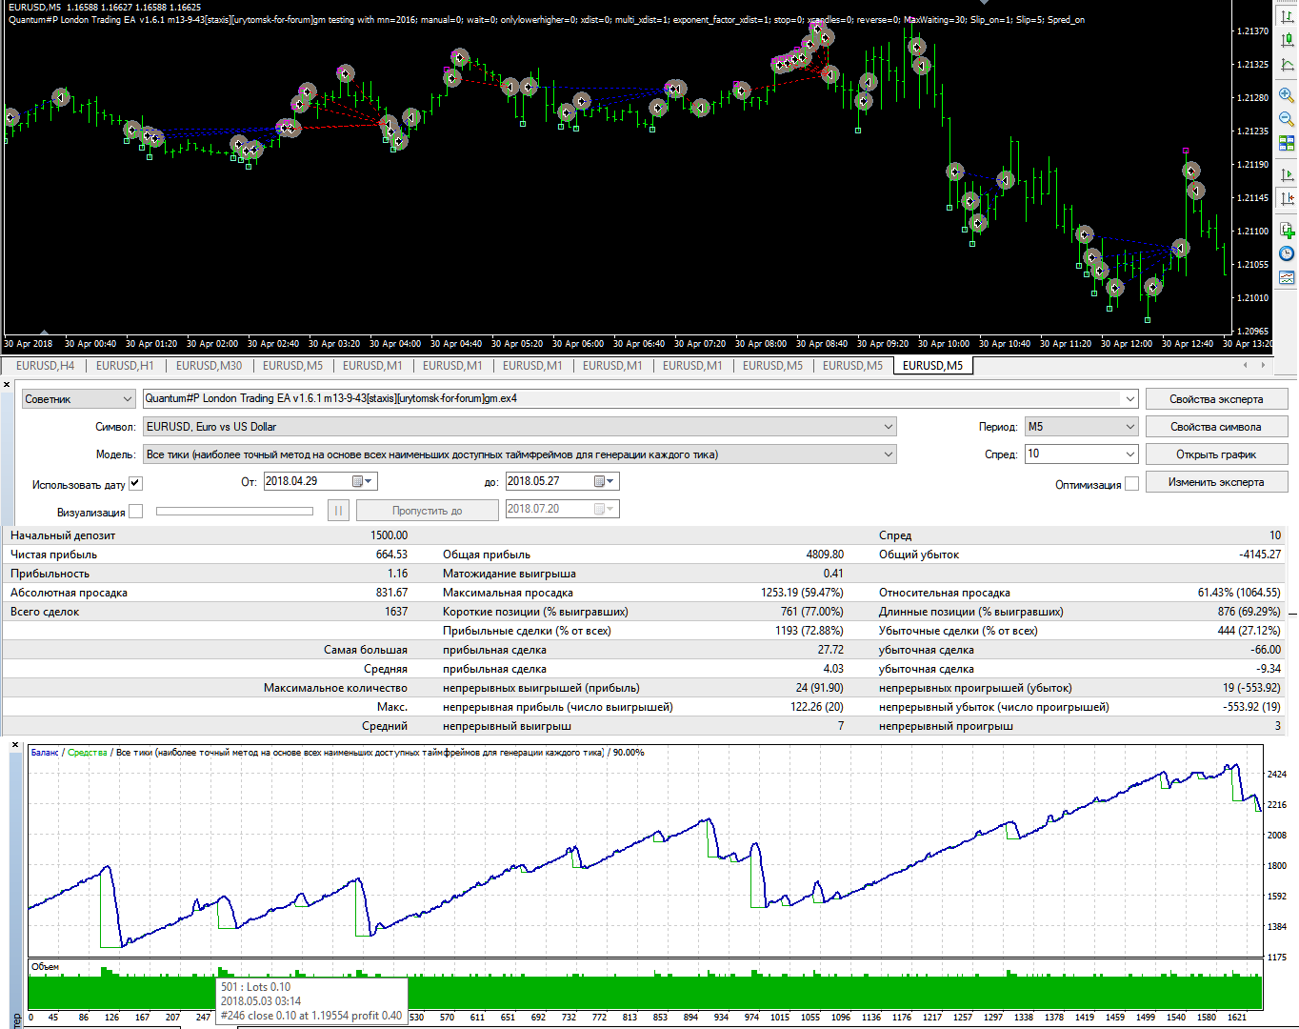Screen dimensions: 1299x1029
Task: Switch chart to bar chart mode
Action: 1287,16
